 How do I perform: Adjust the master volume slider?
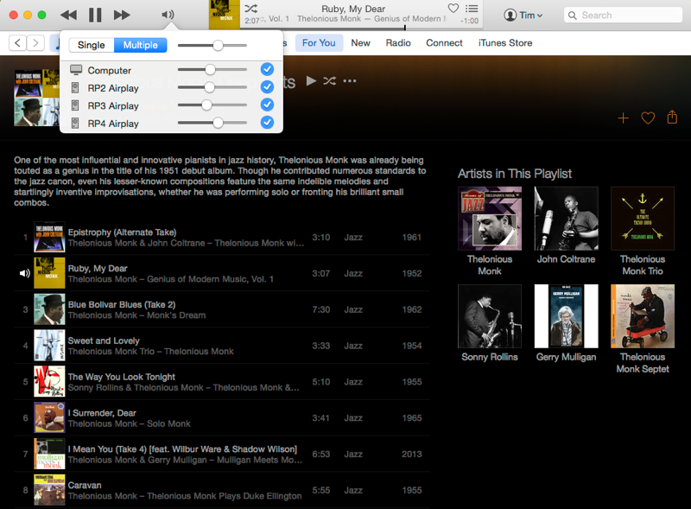point(212,46)
